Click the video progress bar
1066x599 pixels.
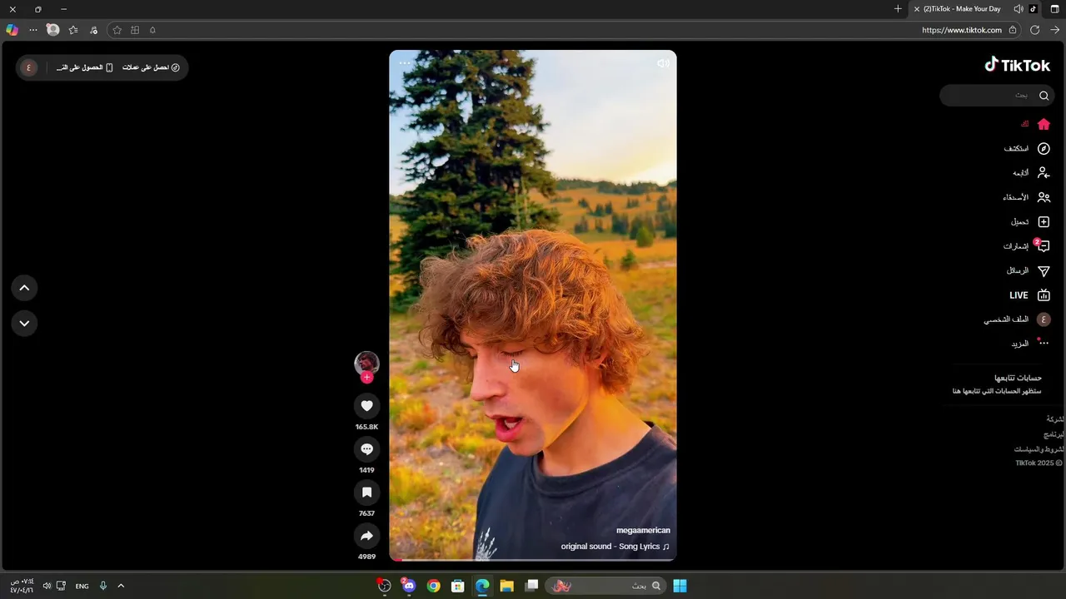click(x=533, y=560)
